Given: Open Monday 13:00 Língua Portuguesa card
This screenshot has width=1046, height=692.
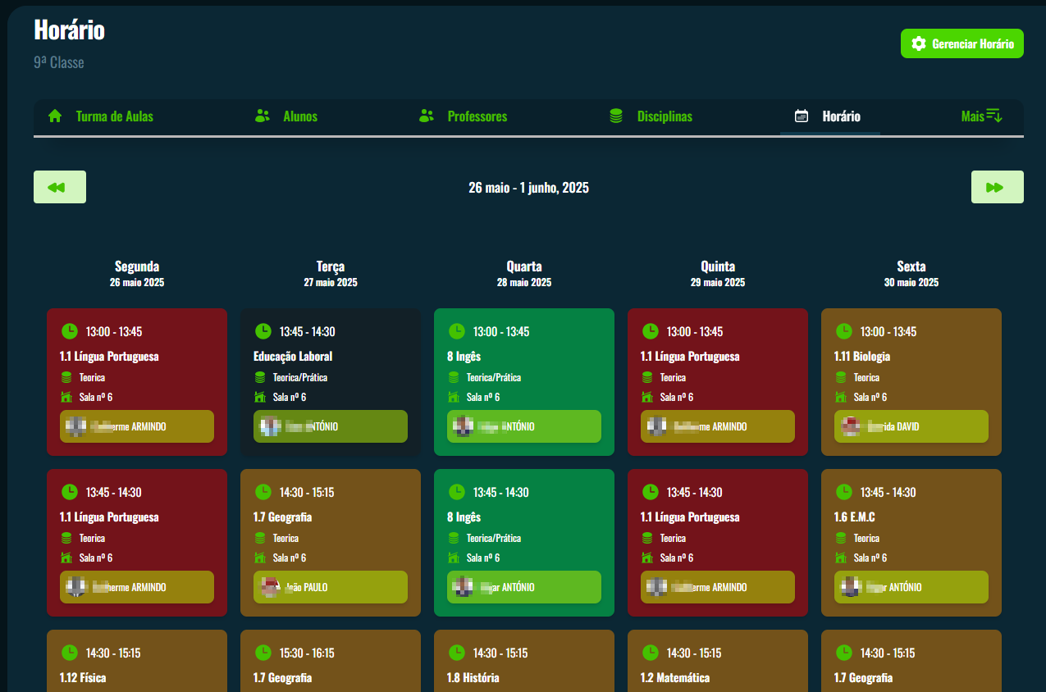Looking at the screenshot, I should pyautogui.click(x=136, y=357).
